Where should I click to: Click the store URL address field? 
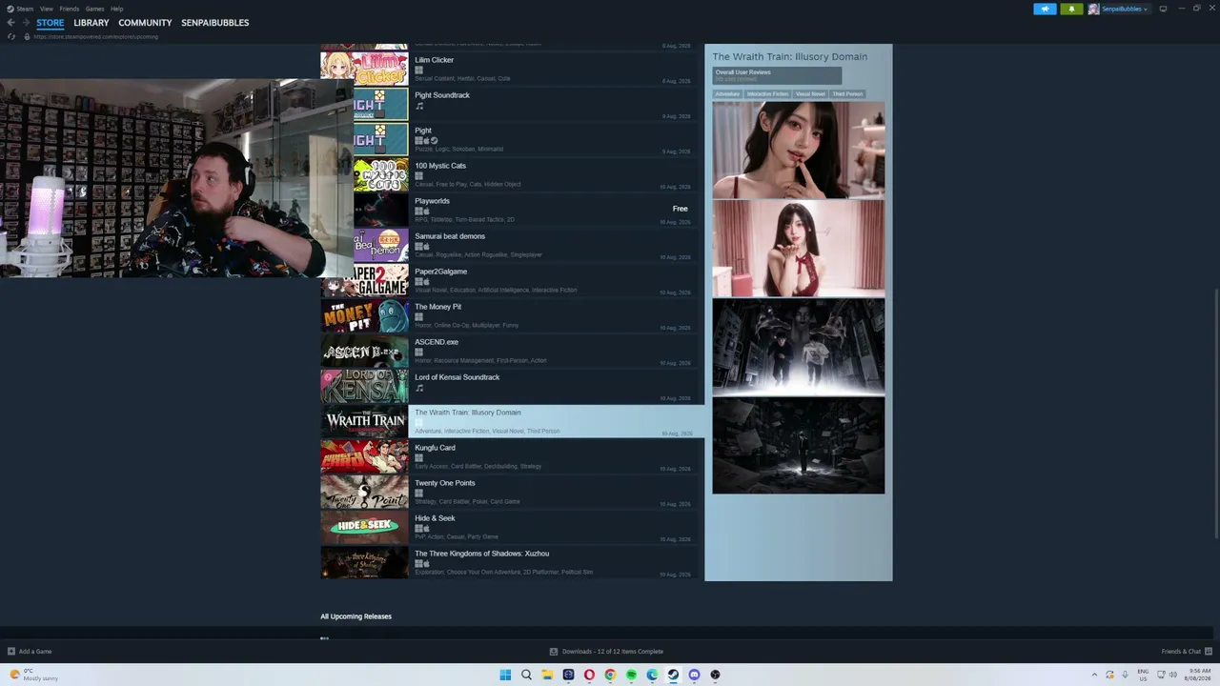point(95,36)
